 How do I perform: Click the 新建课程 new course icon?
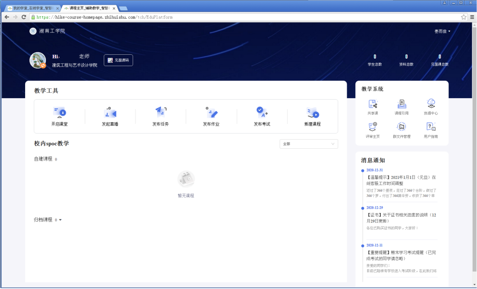(313, 113)
